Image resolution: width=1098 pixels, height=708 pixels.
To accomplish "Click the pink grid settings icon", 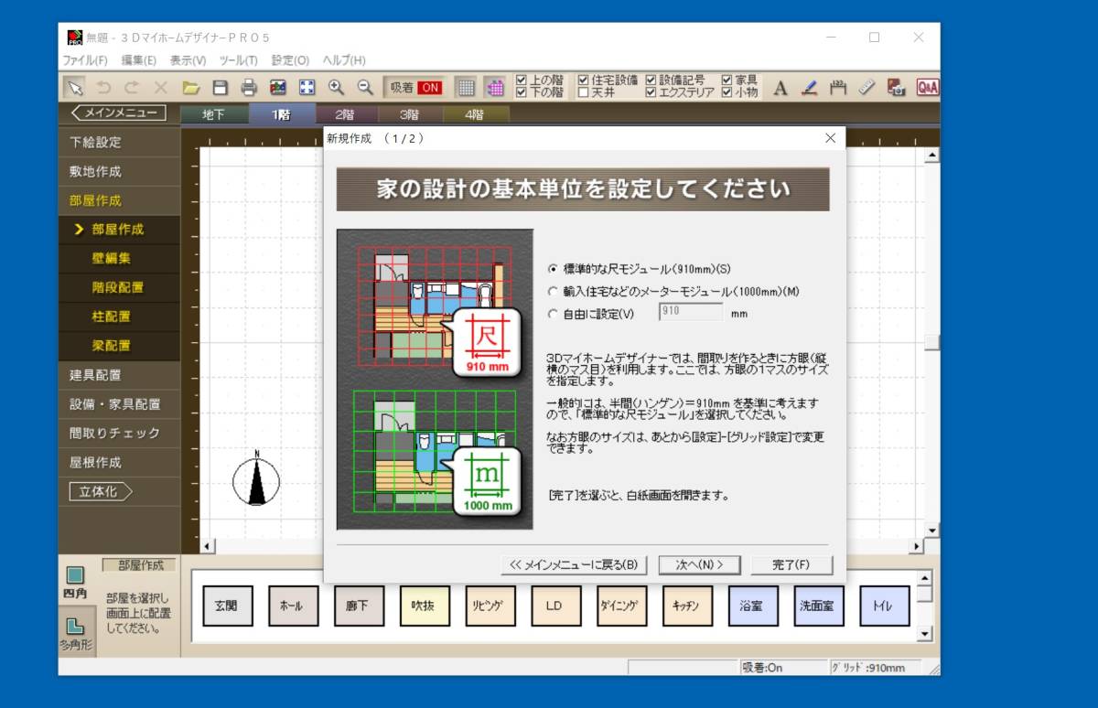I will pyautogui.click(x=495, y=88).
